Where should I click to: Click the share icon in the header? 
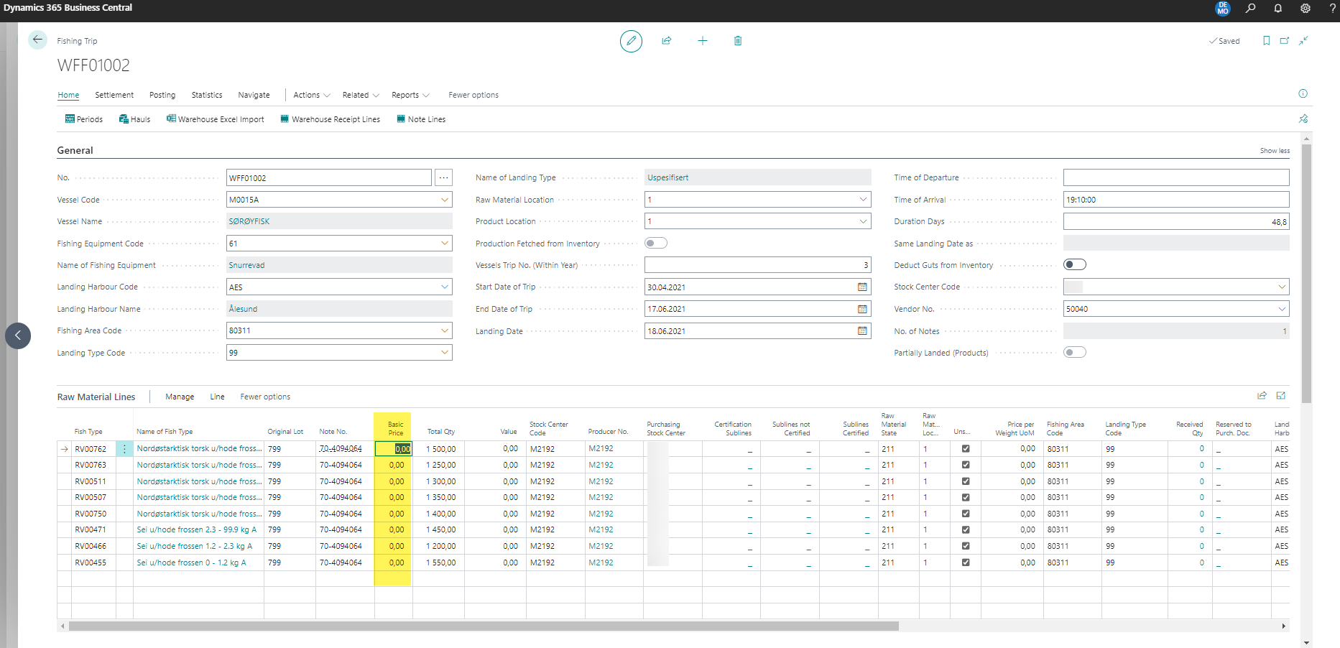pyautogui.click(x=667, y=41)
